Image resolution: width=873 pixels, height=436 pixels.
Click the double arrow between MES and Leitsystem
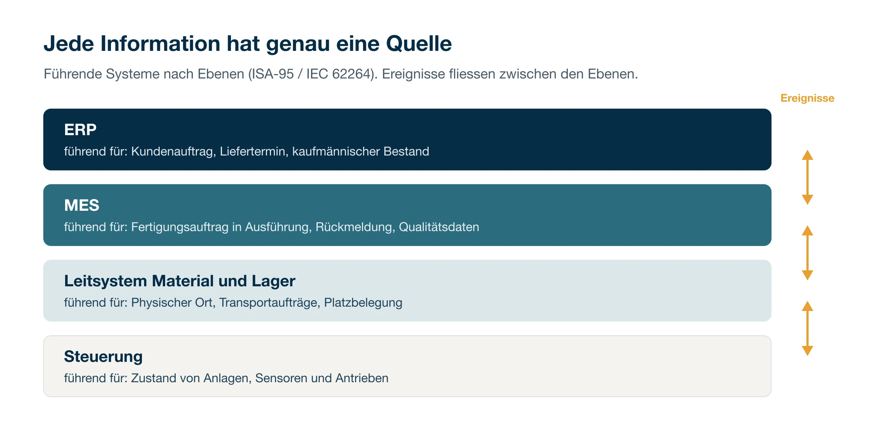pyautogui.click(x=808, y=253)
